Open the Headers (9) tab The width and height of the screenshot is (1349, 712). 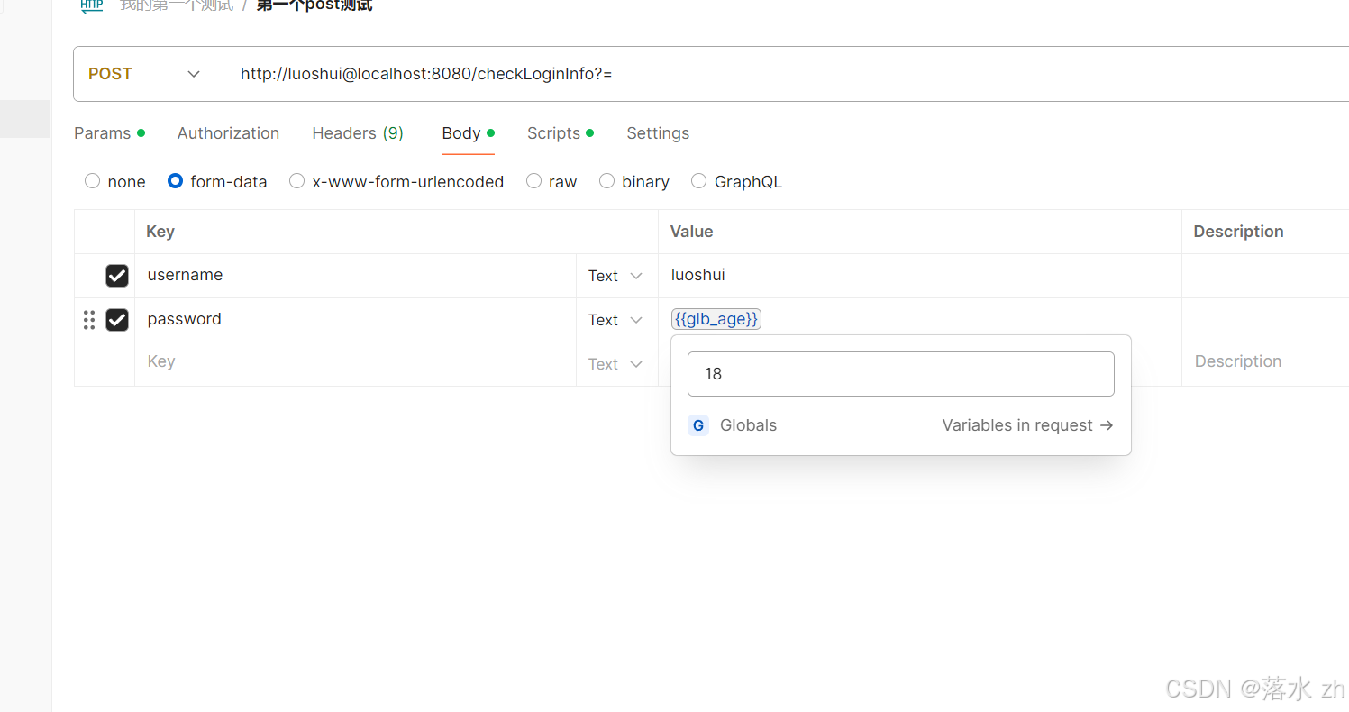(x=358, y=133)
